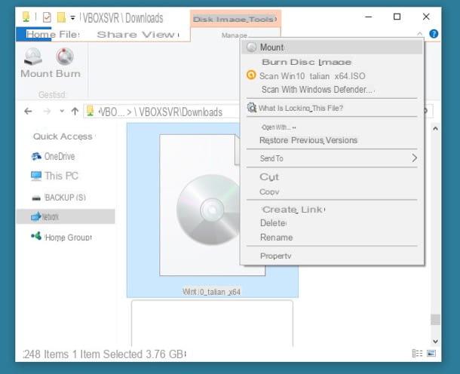The width and height of the screenshot is (460, 374).
Task: Open Home Group in navigation pane
Action: coord(61,237)
